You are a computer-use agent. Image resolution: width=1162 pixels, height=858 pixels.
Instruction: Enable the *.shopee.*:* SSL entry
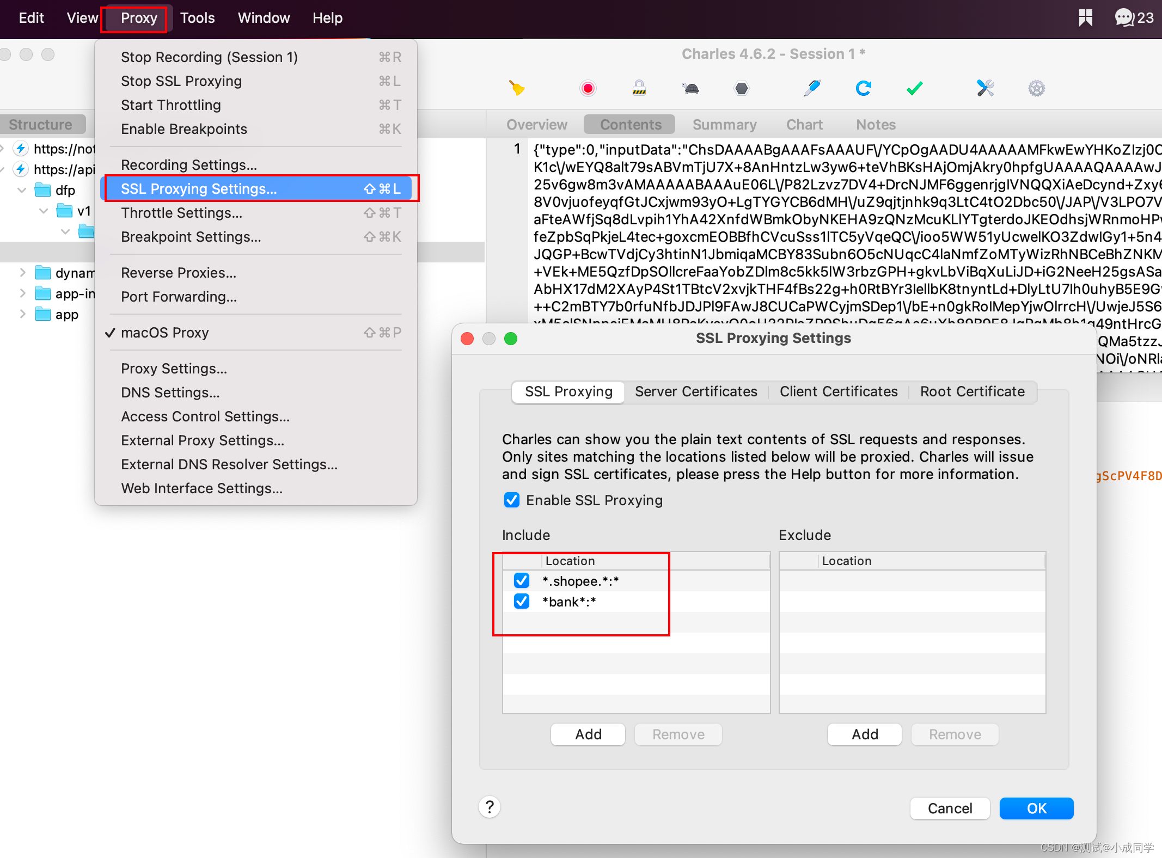click(521, 581)
